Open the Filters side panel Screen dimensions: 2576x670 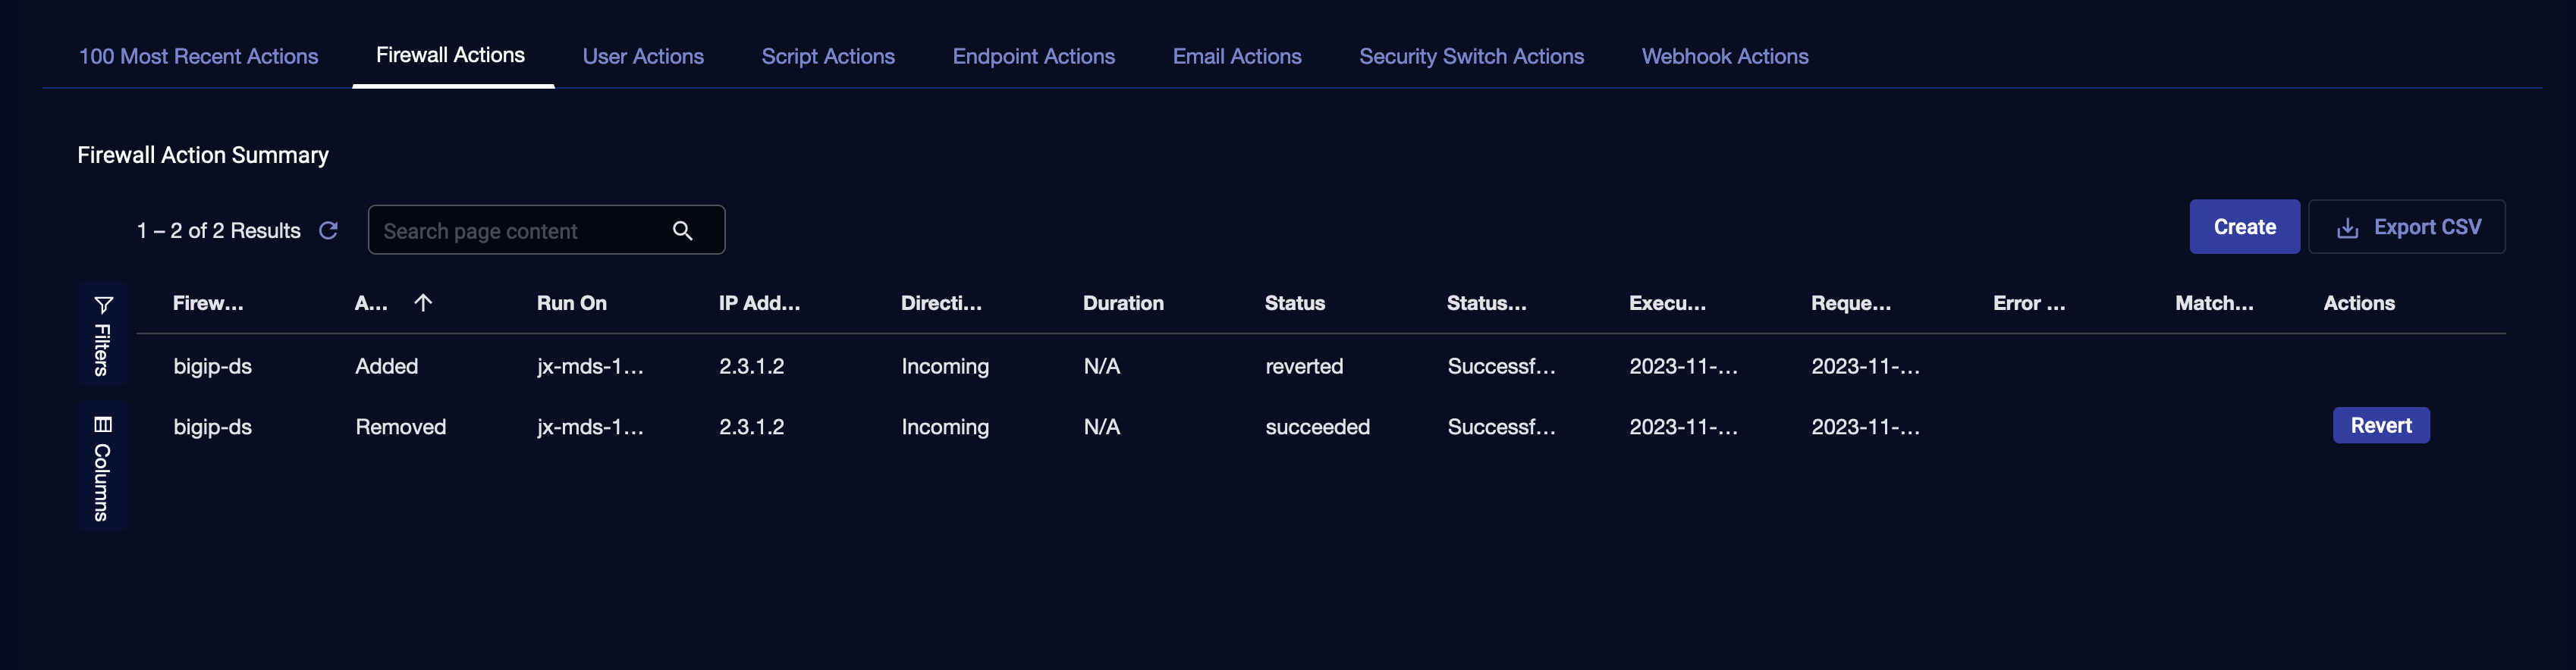103,334
